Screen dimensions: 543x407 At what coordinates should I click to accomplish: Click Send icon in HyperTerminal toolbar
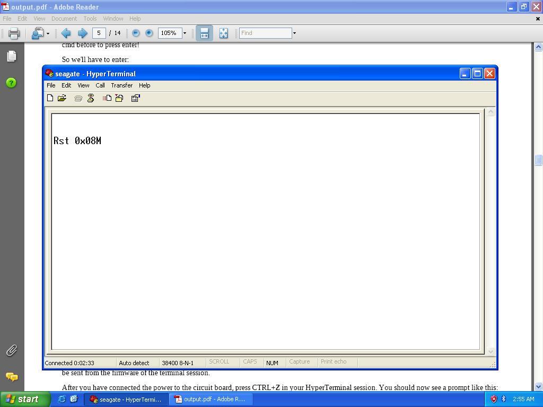107,98
